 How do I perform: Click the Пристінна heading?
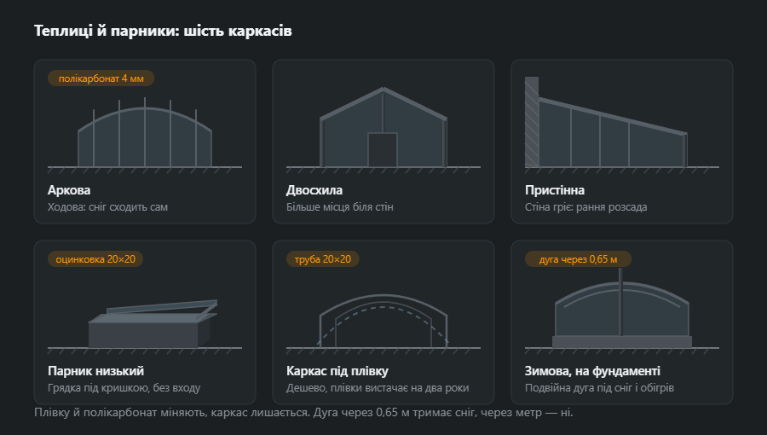point(555,190)
